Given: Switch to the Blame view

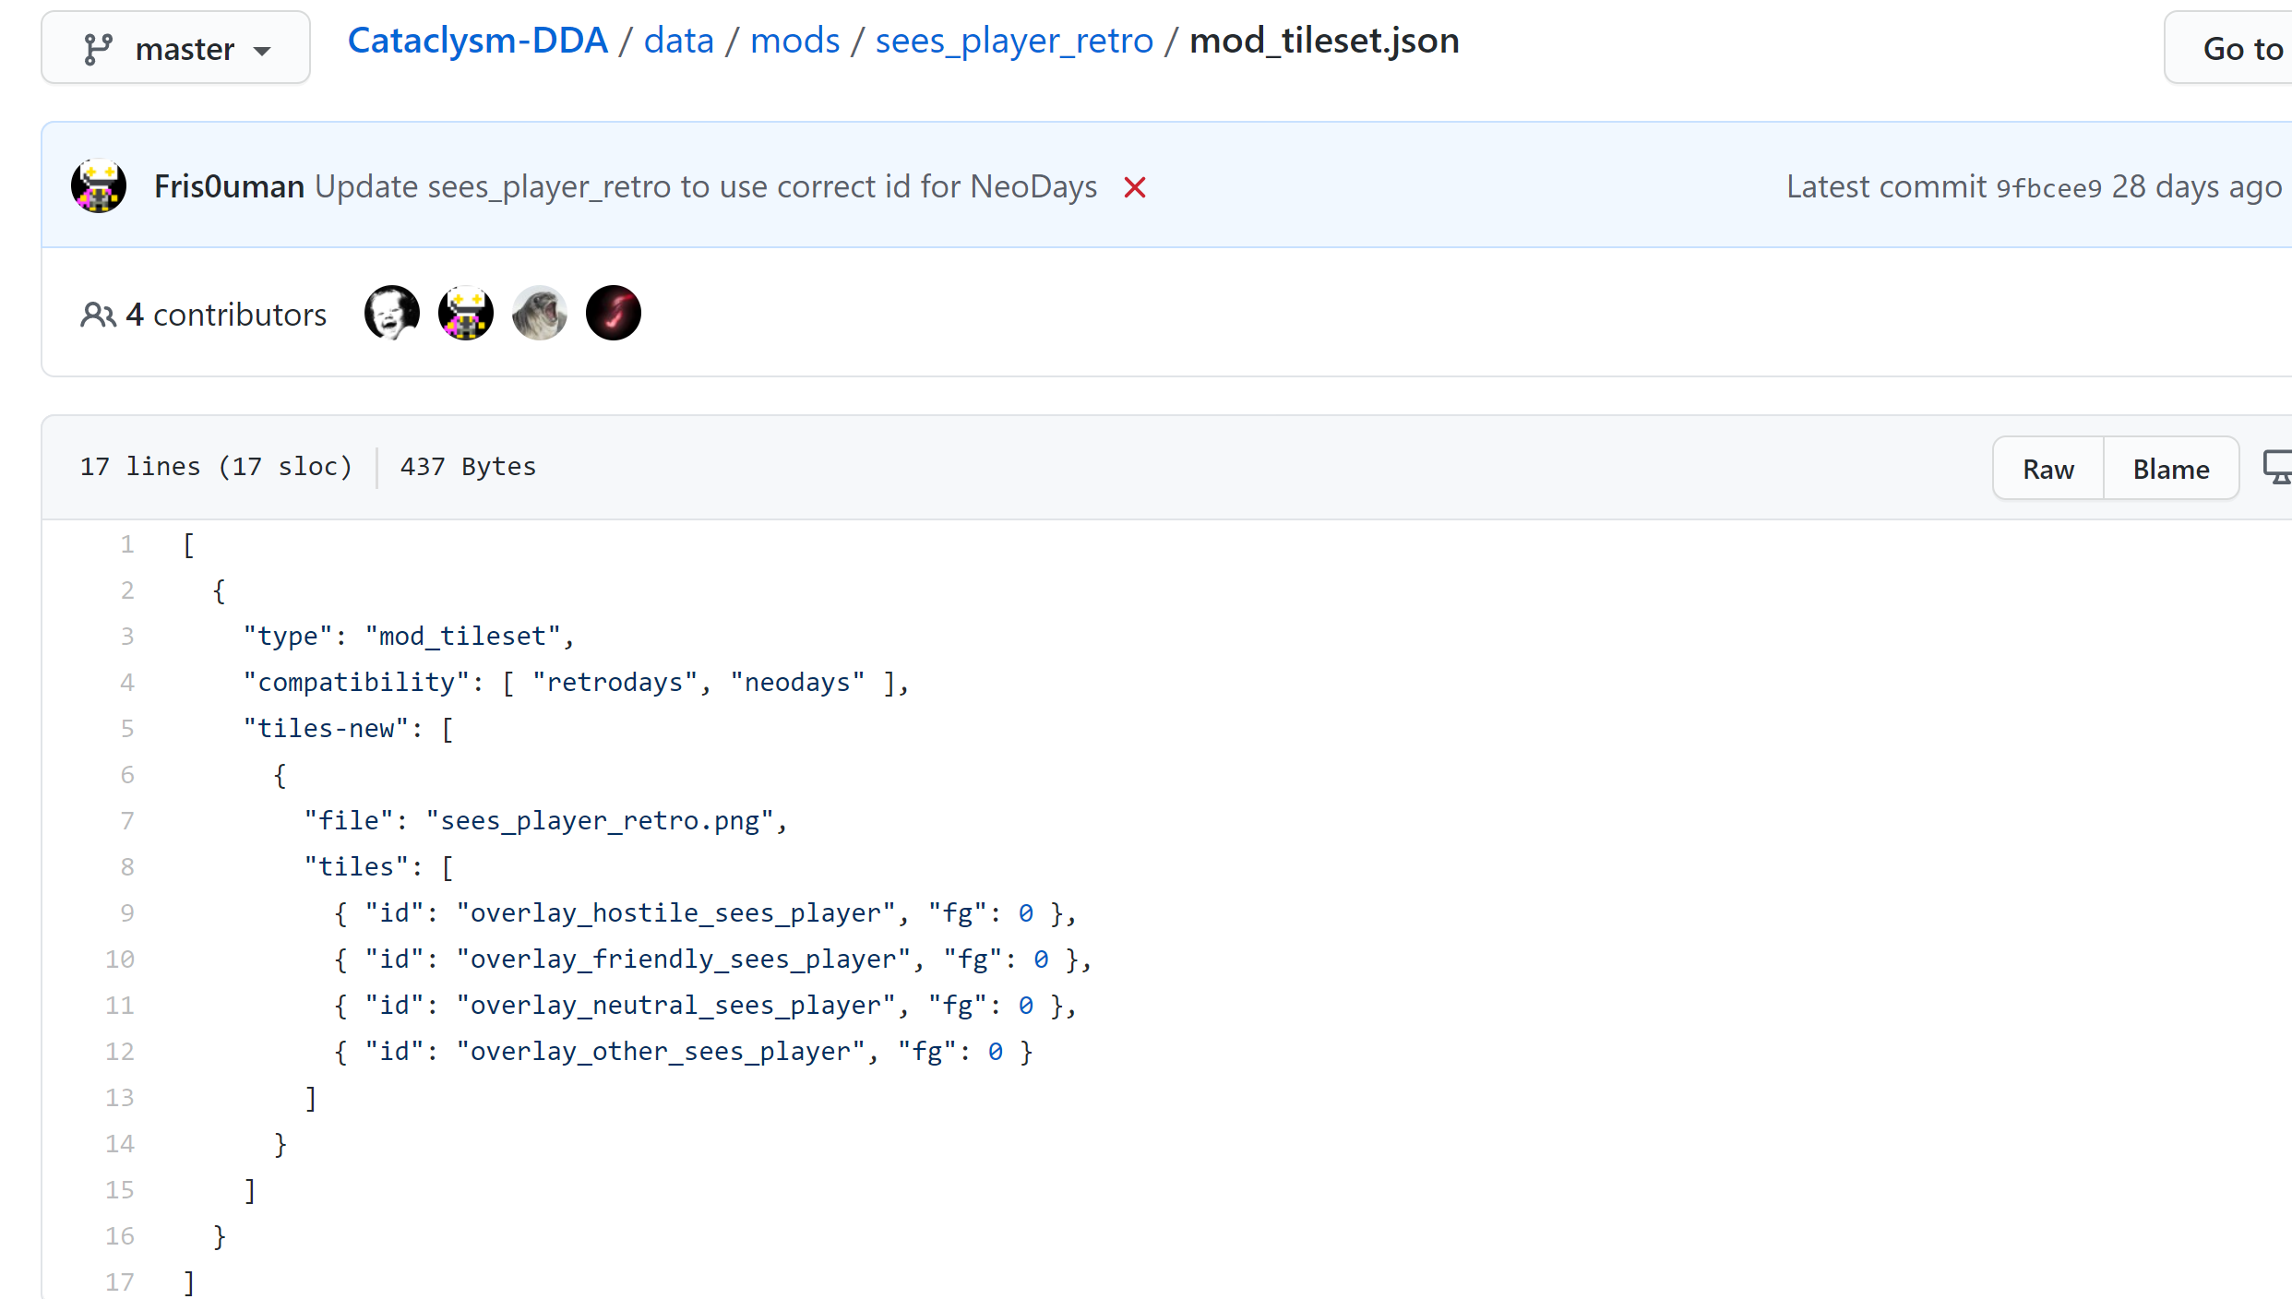Looking at the screenshot, I should pyautogui.click(x=2169, y=468).
